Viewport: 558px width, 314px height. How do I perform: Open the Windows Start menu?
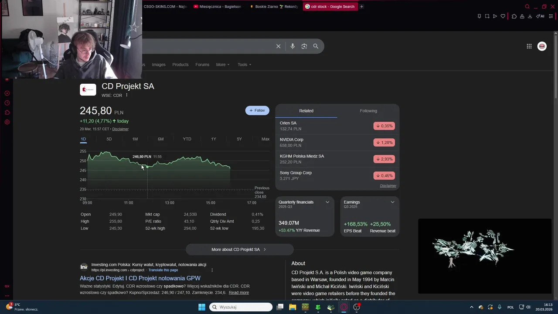(x=202, y=307)
